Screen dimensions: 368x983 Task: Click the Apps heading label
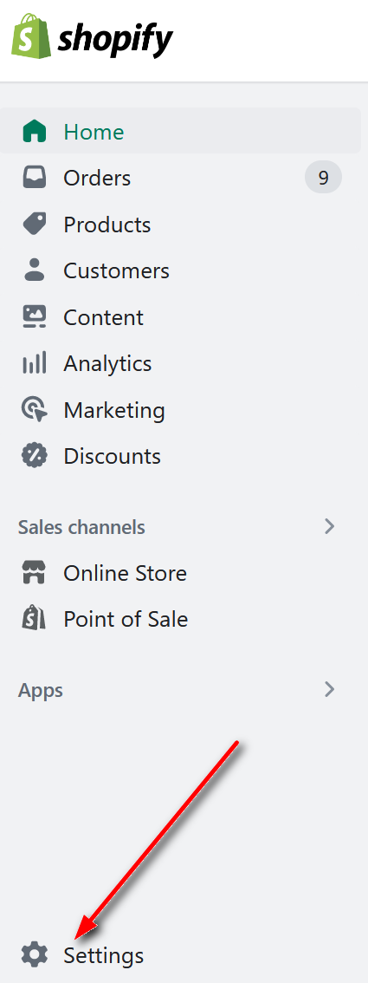point(41,691)
